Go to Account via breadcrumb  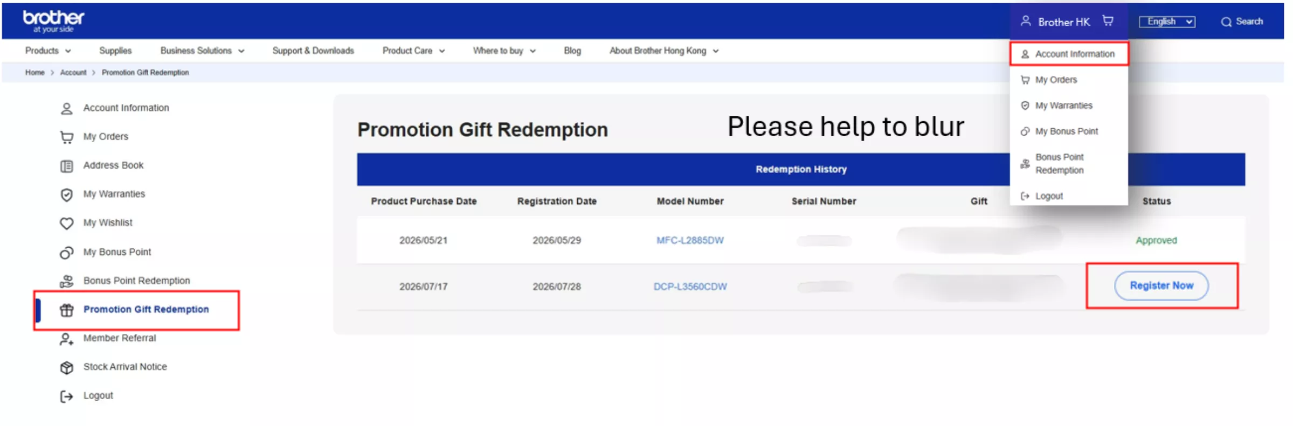[73, 73]
